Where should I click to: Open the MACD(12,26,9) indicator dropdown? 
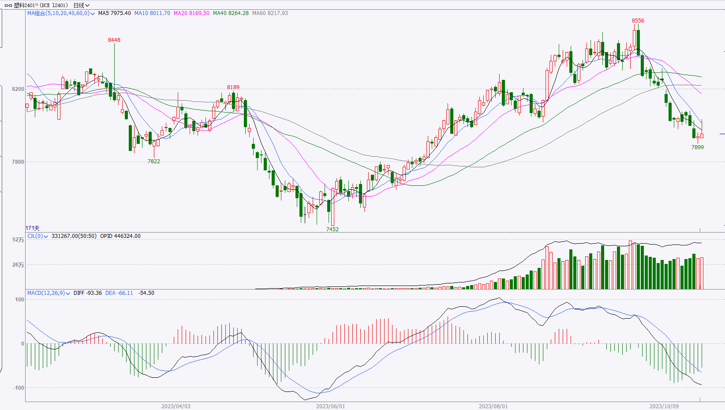click(68, 293)
